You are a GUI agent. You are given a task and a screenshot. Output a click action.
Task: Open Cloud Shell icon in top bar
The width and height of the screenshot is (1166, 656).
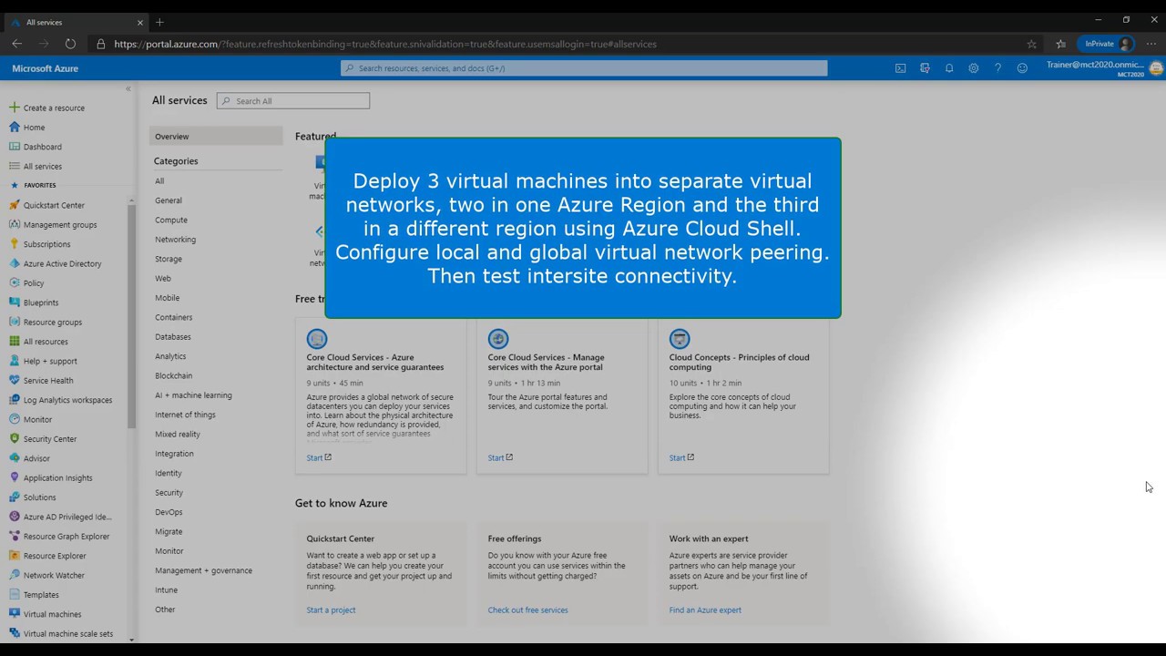coord(900,68)
